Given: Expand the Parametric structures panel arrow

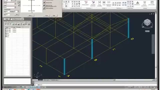Looking at the screenshot, I should tap(81, 8).
